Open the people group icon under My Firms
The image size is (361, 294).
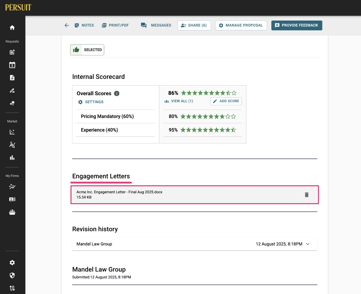(x=12, y=212)
